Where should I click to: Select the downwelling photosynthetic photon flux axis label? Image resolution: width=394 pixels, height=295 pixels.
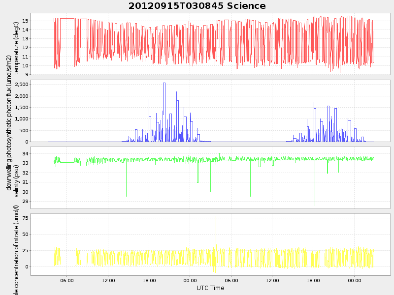[9, 123]
